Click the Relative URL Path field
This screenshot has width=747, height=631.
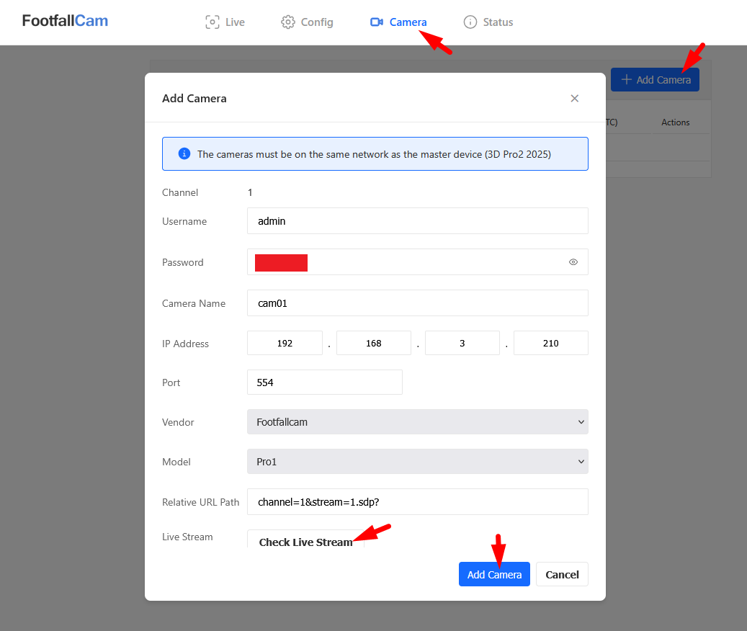point(417,501)
